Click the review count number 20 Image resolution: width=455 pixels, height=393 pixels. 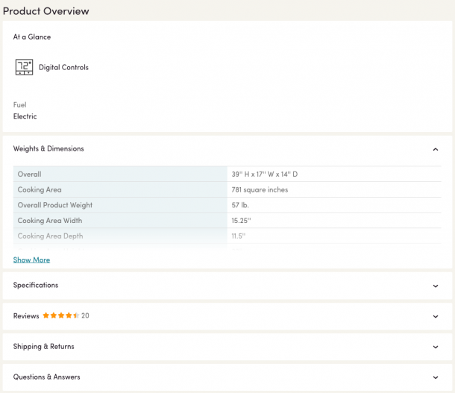[85, 315]
